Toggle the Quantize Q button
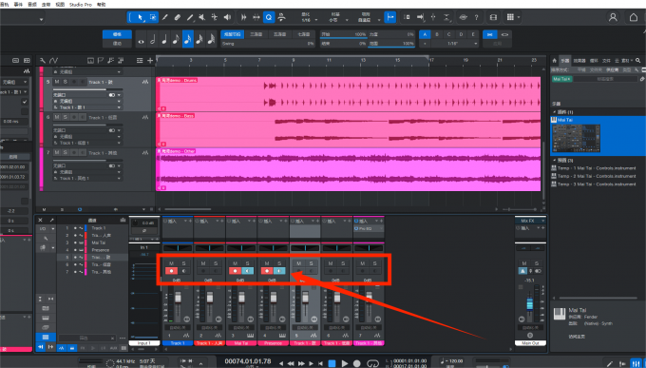 [x=269, y=17]
